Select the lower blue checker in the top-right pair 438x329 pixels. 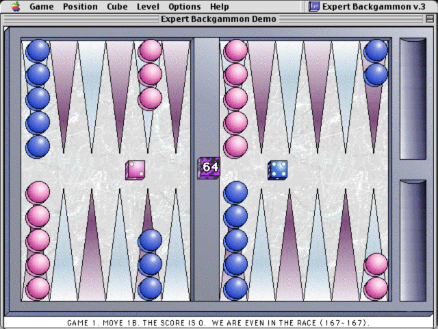point(376,75)
